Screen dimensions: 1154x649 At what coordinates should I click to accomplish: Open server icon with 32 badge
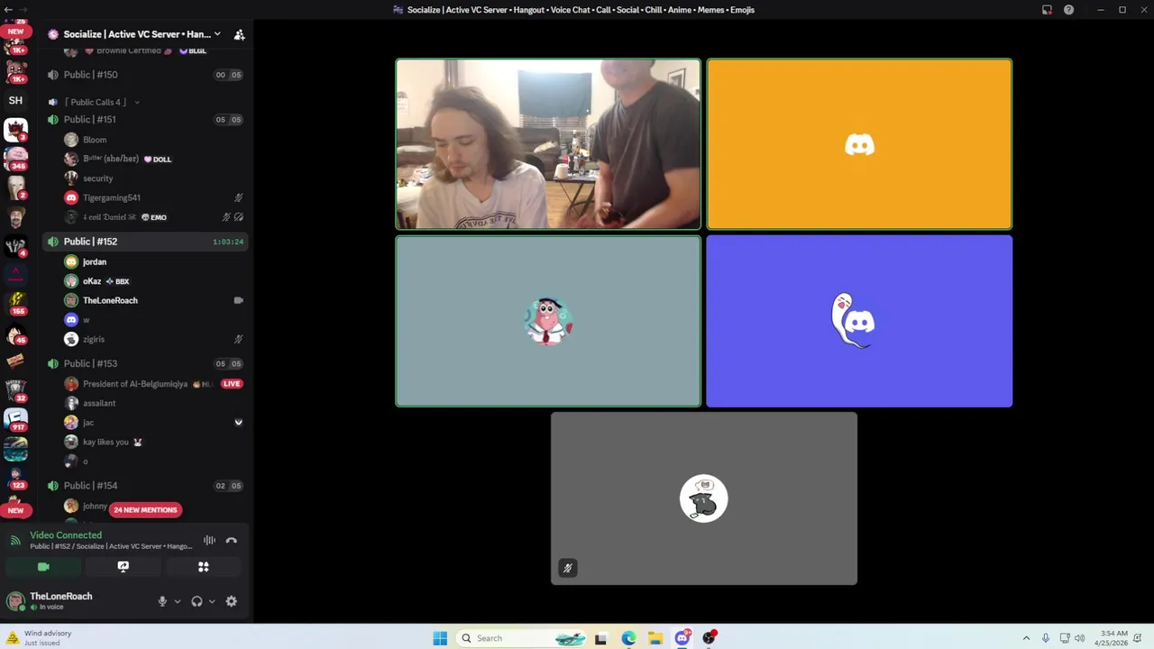pyautogui.click(x=15, y=390)
